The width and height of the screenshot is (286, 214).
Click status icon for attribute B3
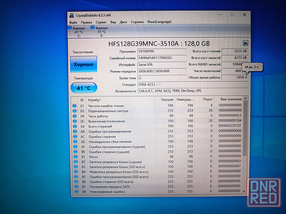pos(76,167)
